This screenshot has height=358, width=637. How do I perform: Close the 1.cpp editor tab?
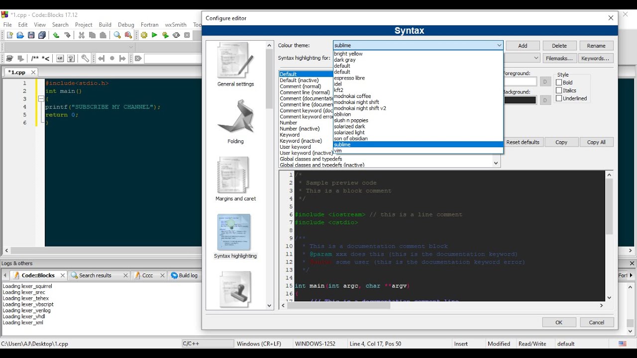coord(33,72)
